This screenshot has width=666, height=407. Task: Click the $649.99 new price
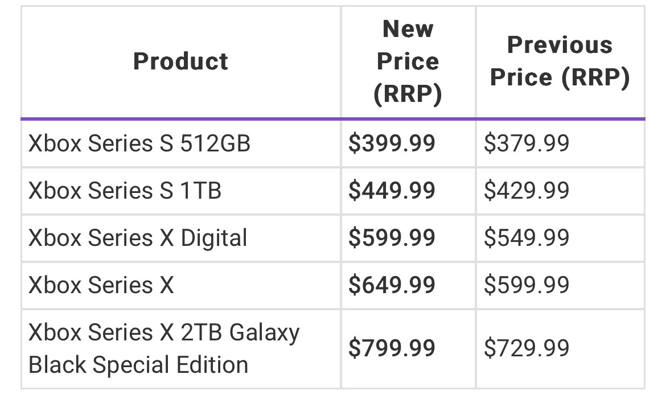coord(392,285)
